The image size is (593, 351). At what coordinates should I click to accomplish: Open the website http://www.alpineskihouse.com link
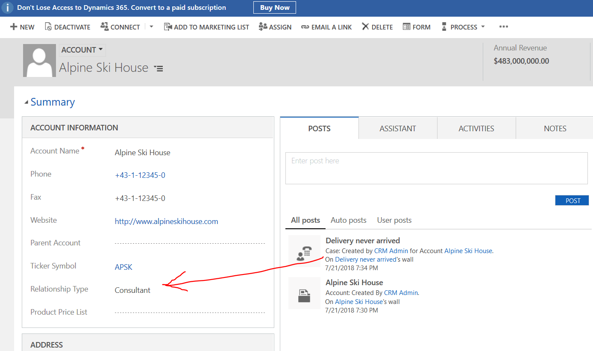click(167, 221)
